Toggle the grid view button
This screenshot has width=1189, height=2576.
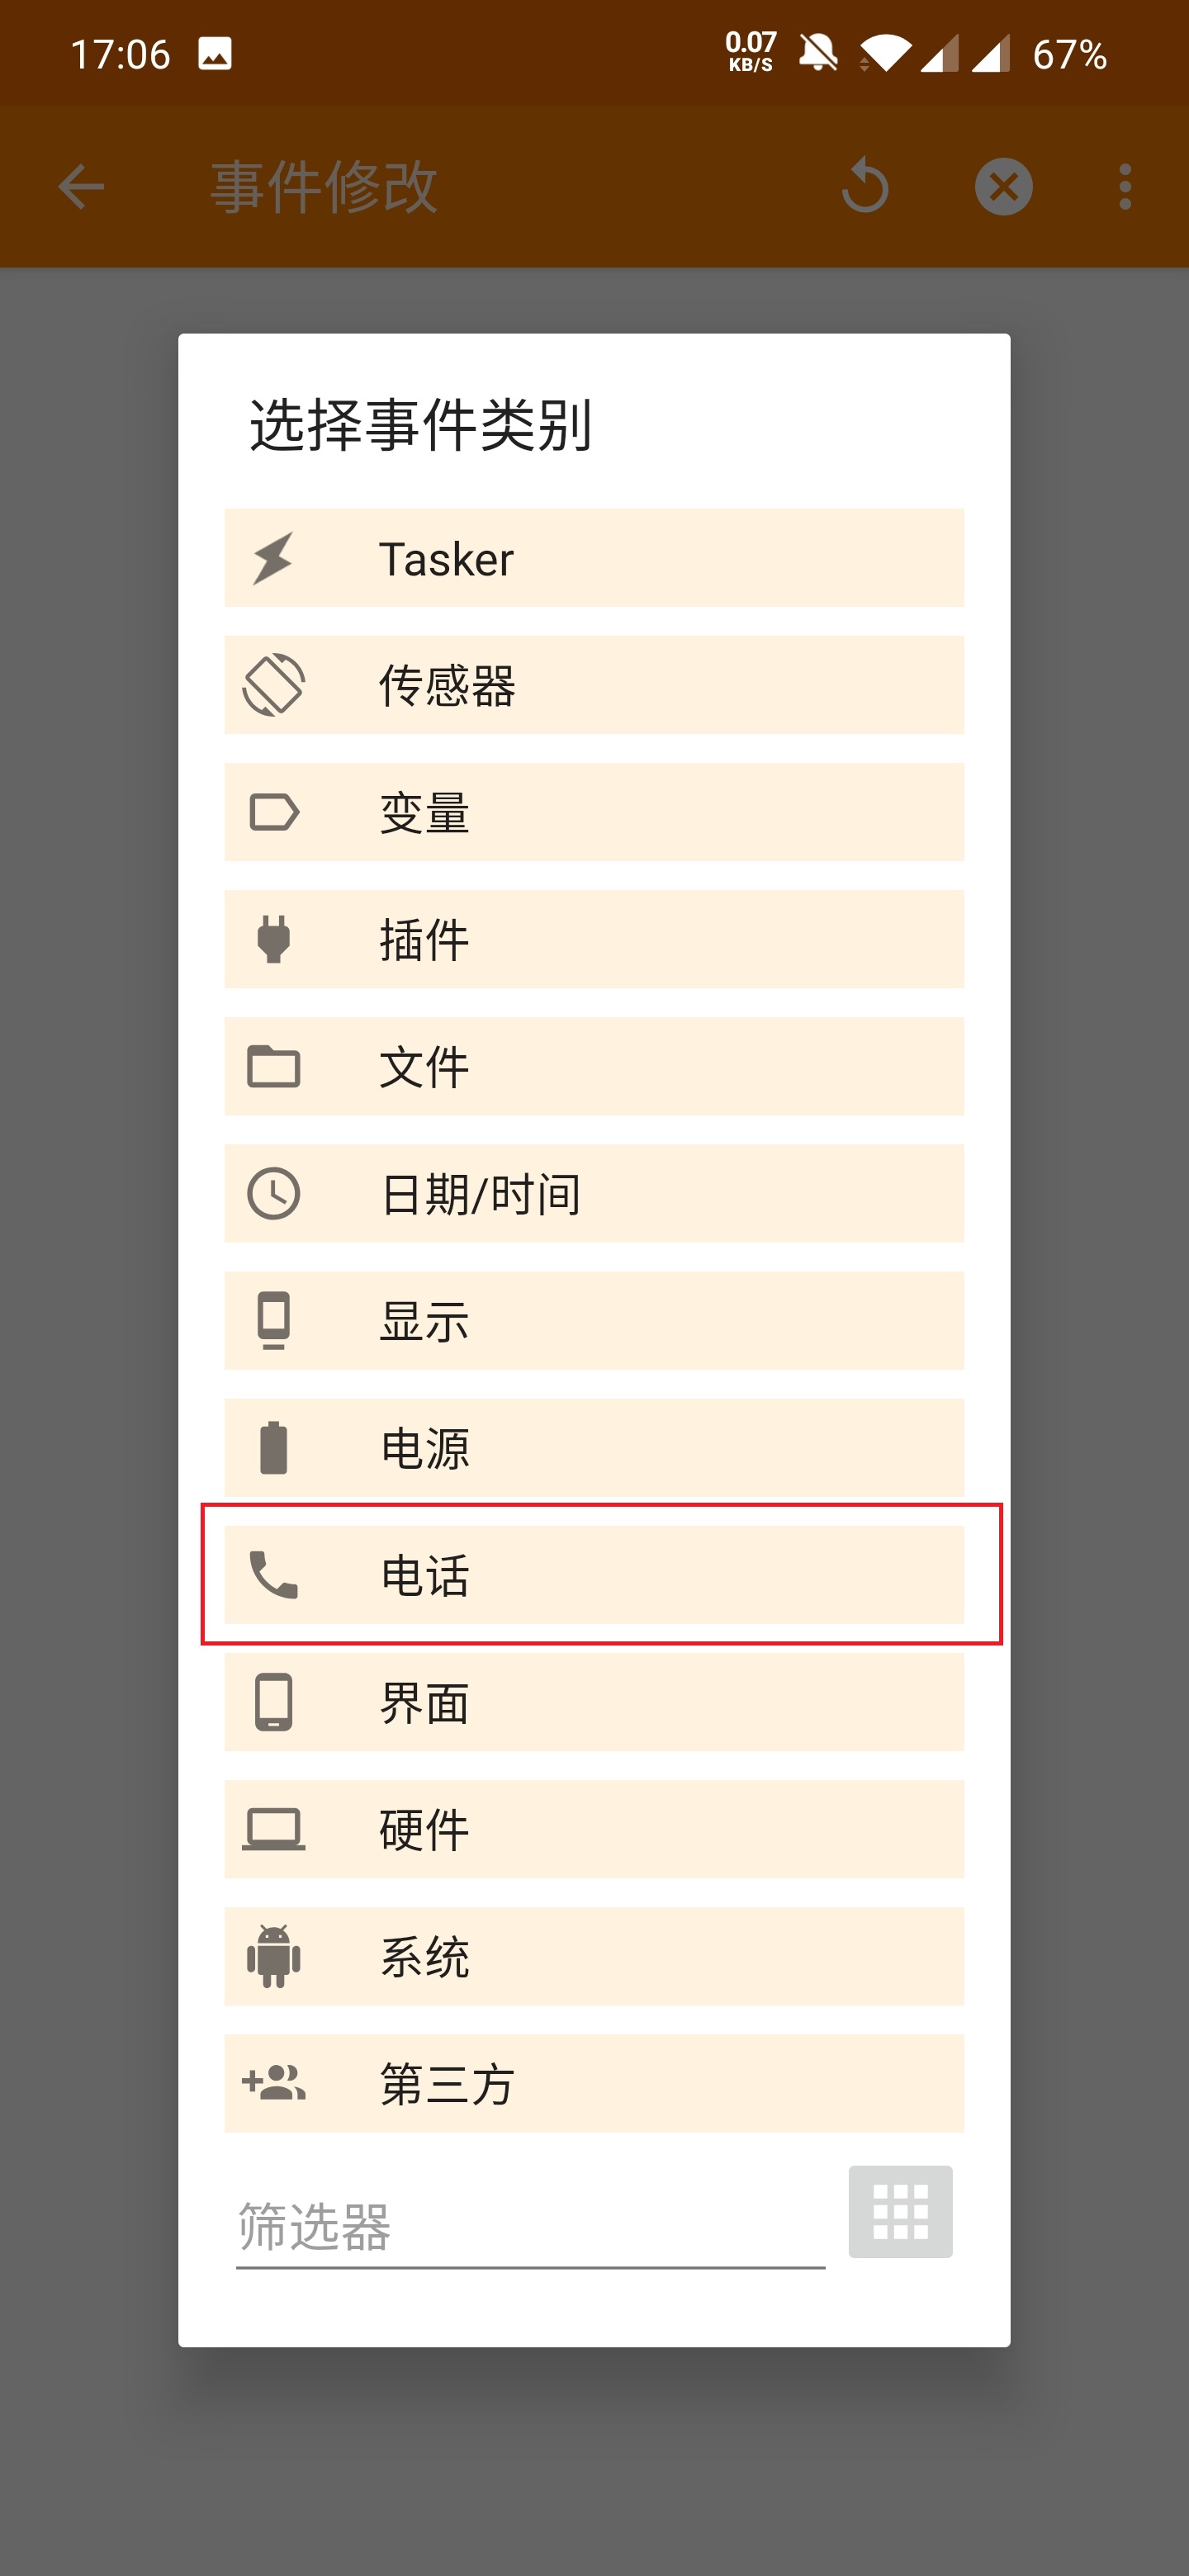coord(900,2211)
